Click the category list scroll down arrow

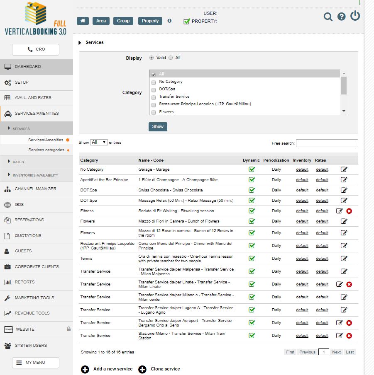[344, 111]
